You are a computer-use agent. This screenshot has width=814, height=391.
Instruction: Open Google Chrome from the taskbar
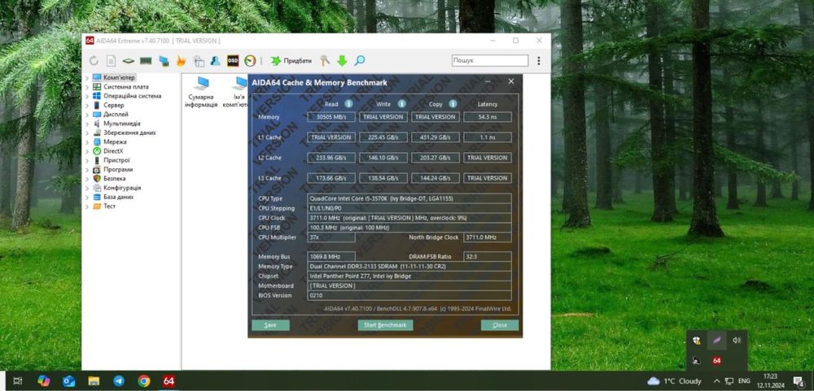144,381
